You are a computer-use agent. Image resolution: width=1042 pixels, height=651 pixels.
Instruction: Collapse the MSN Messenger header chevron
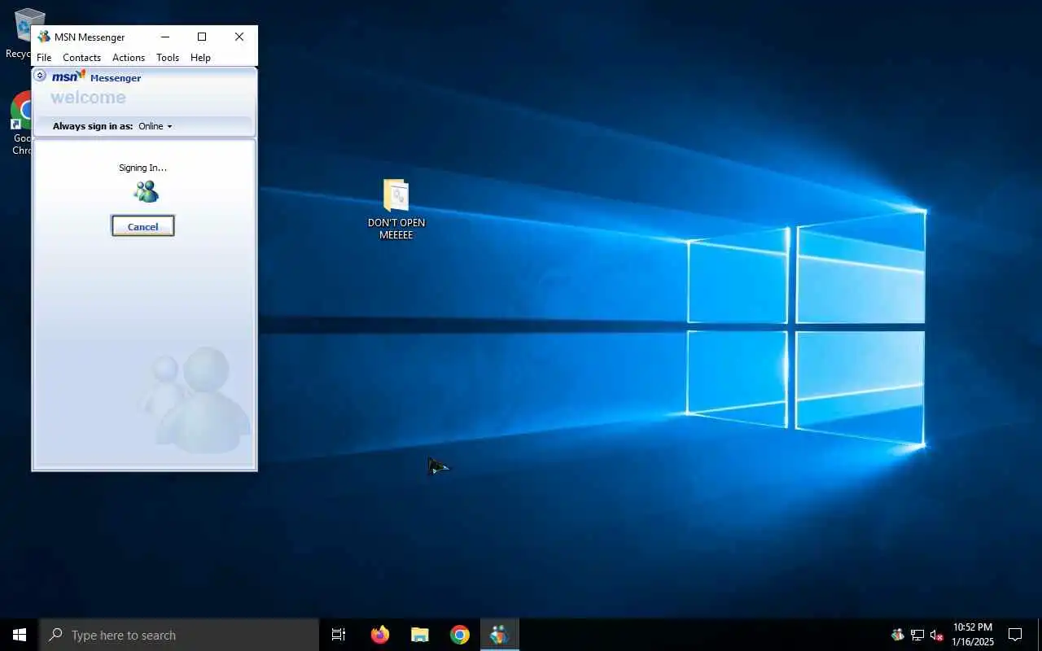tap(40, 76)
